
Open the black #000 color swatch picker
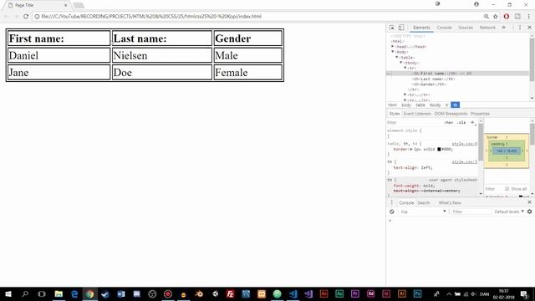point(439,149)
